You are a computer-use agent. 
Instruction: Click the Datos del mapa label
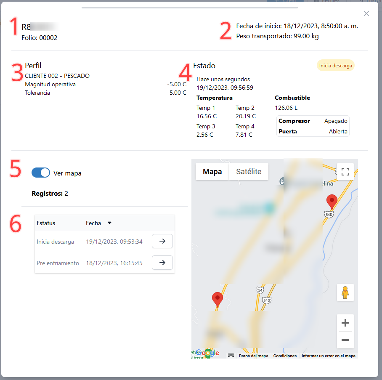254,356
